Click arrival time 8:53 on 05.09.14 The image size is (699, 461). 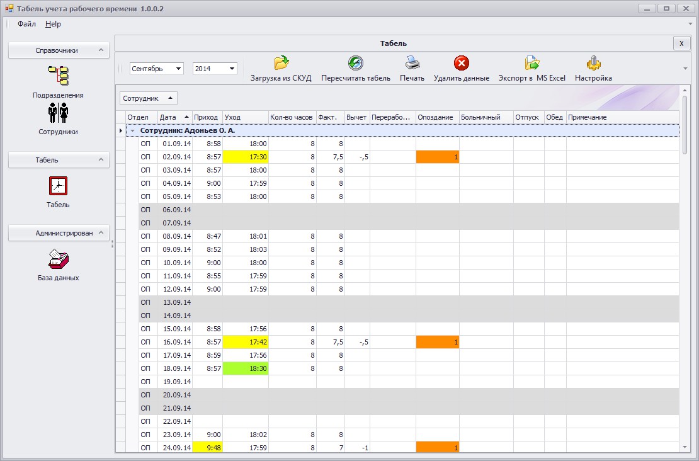(x=207, y=196)
